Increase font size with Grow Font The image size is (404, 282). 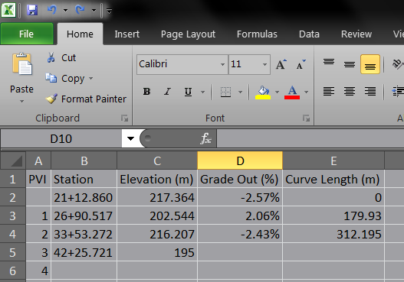(x=281, y=64)
